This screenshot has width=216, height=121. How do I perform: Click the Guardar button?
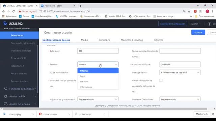[198, 32]
